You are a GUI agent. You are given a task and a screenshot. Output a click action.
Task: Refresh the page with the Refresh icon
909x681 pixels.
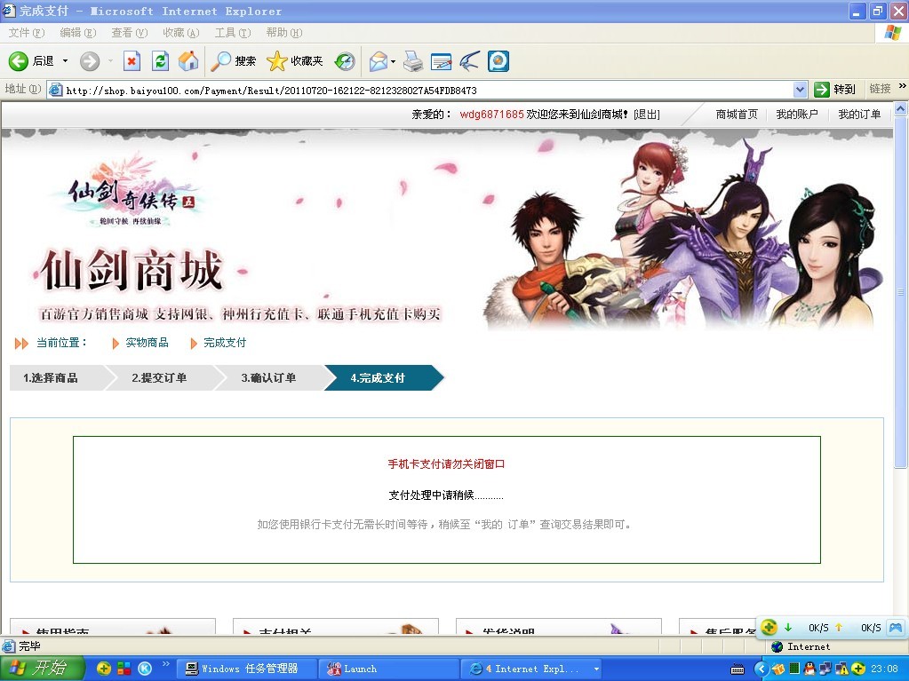[x=160, y=60]
